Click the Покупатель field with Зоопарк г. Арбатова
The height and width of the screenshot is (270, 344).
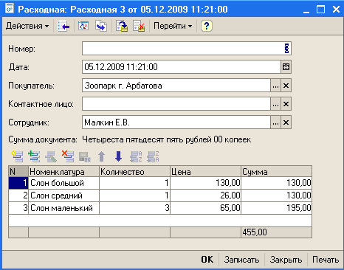pyautogui.click(x=176, y=86)
